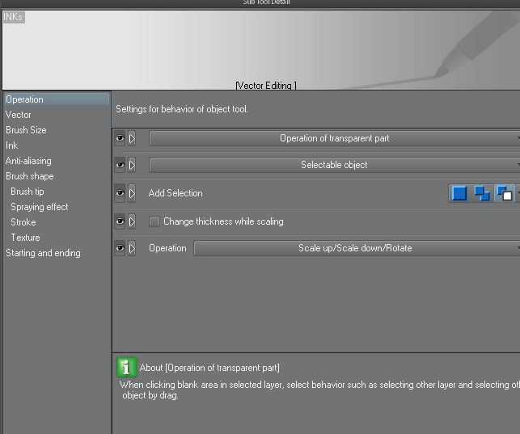
Task: Toggle eye icon for Operation of transparent part
Action: click(x=120, y=138)
